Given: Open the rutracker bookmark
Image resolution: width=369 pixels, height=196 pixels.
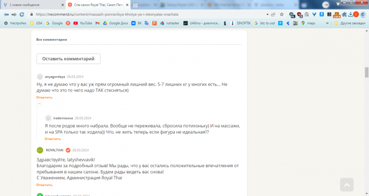Looking at the screenshot, I should click(x=170, y=23).
